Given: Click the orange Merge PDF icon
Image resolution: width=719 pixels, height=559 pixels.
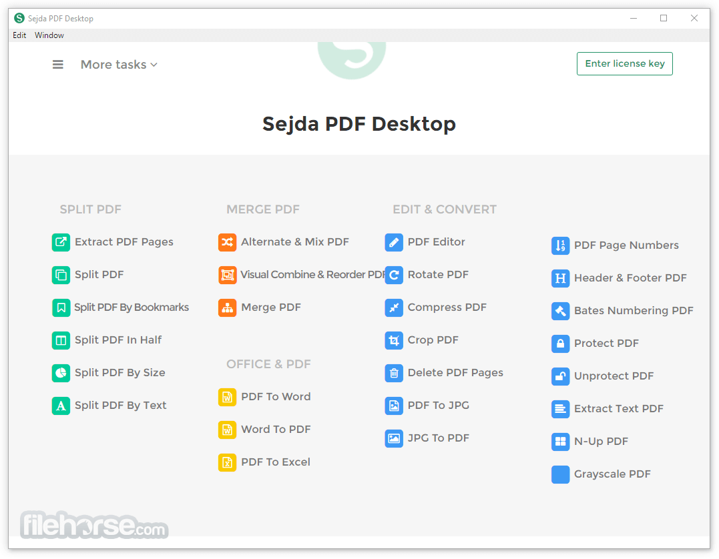Looking at the screenshot, I should tap(228, 308).
